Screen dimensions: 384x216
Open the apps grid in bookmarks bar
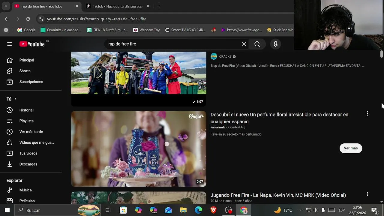(x=6, y=30)
